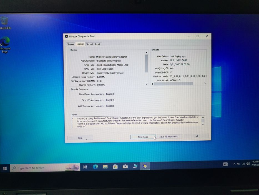Click the DirectX icon in title bar

67,36
